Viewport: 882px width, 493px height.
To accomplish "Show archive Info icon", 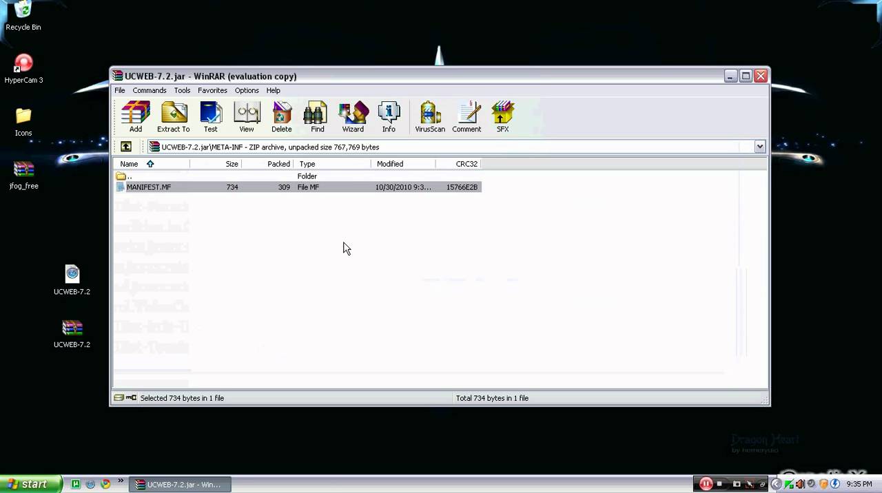I will click(x=389, y=116).
